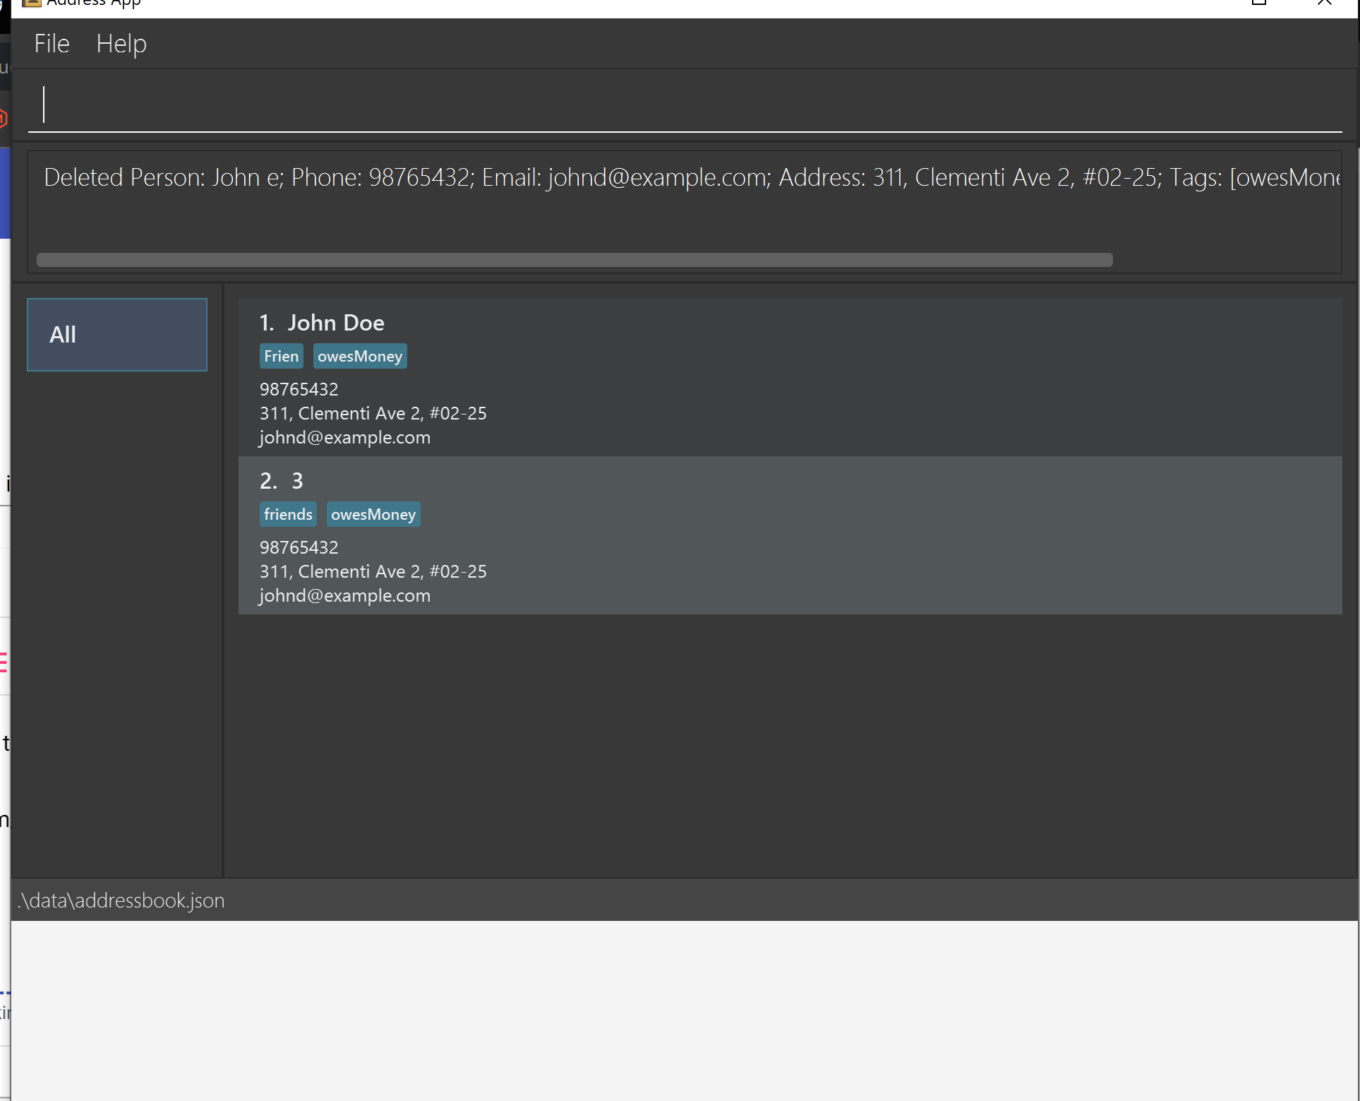Click the Address App title bar icon
The width and height of the screenshot is (1360, 1101).
32,3
